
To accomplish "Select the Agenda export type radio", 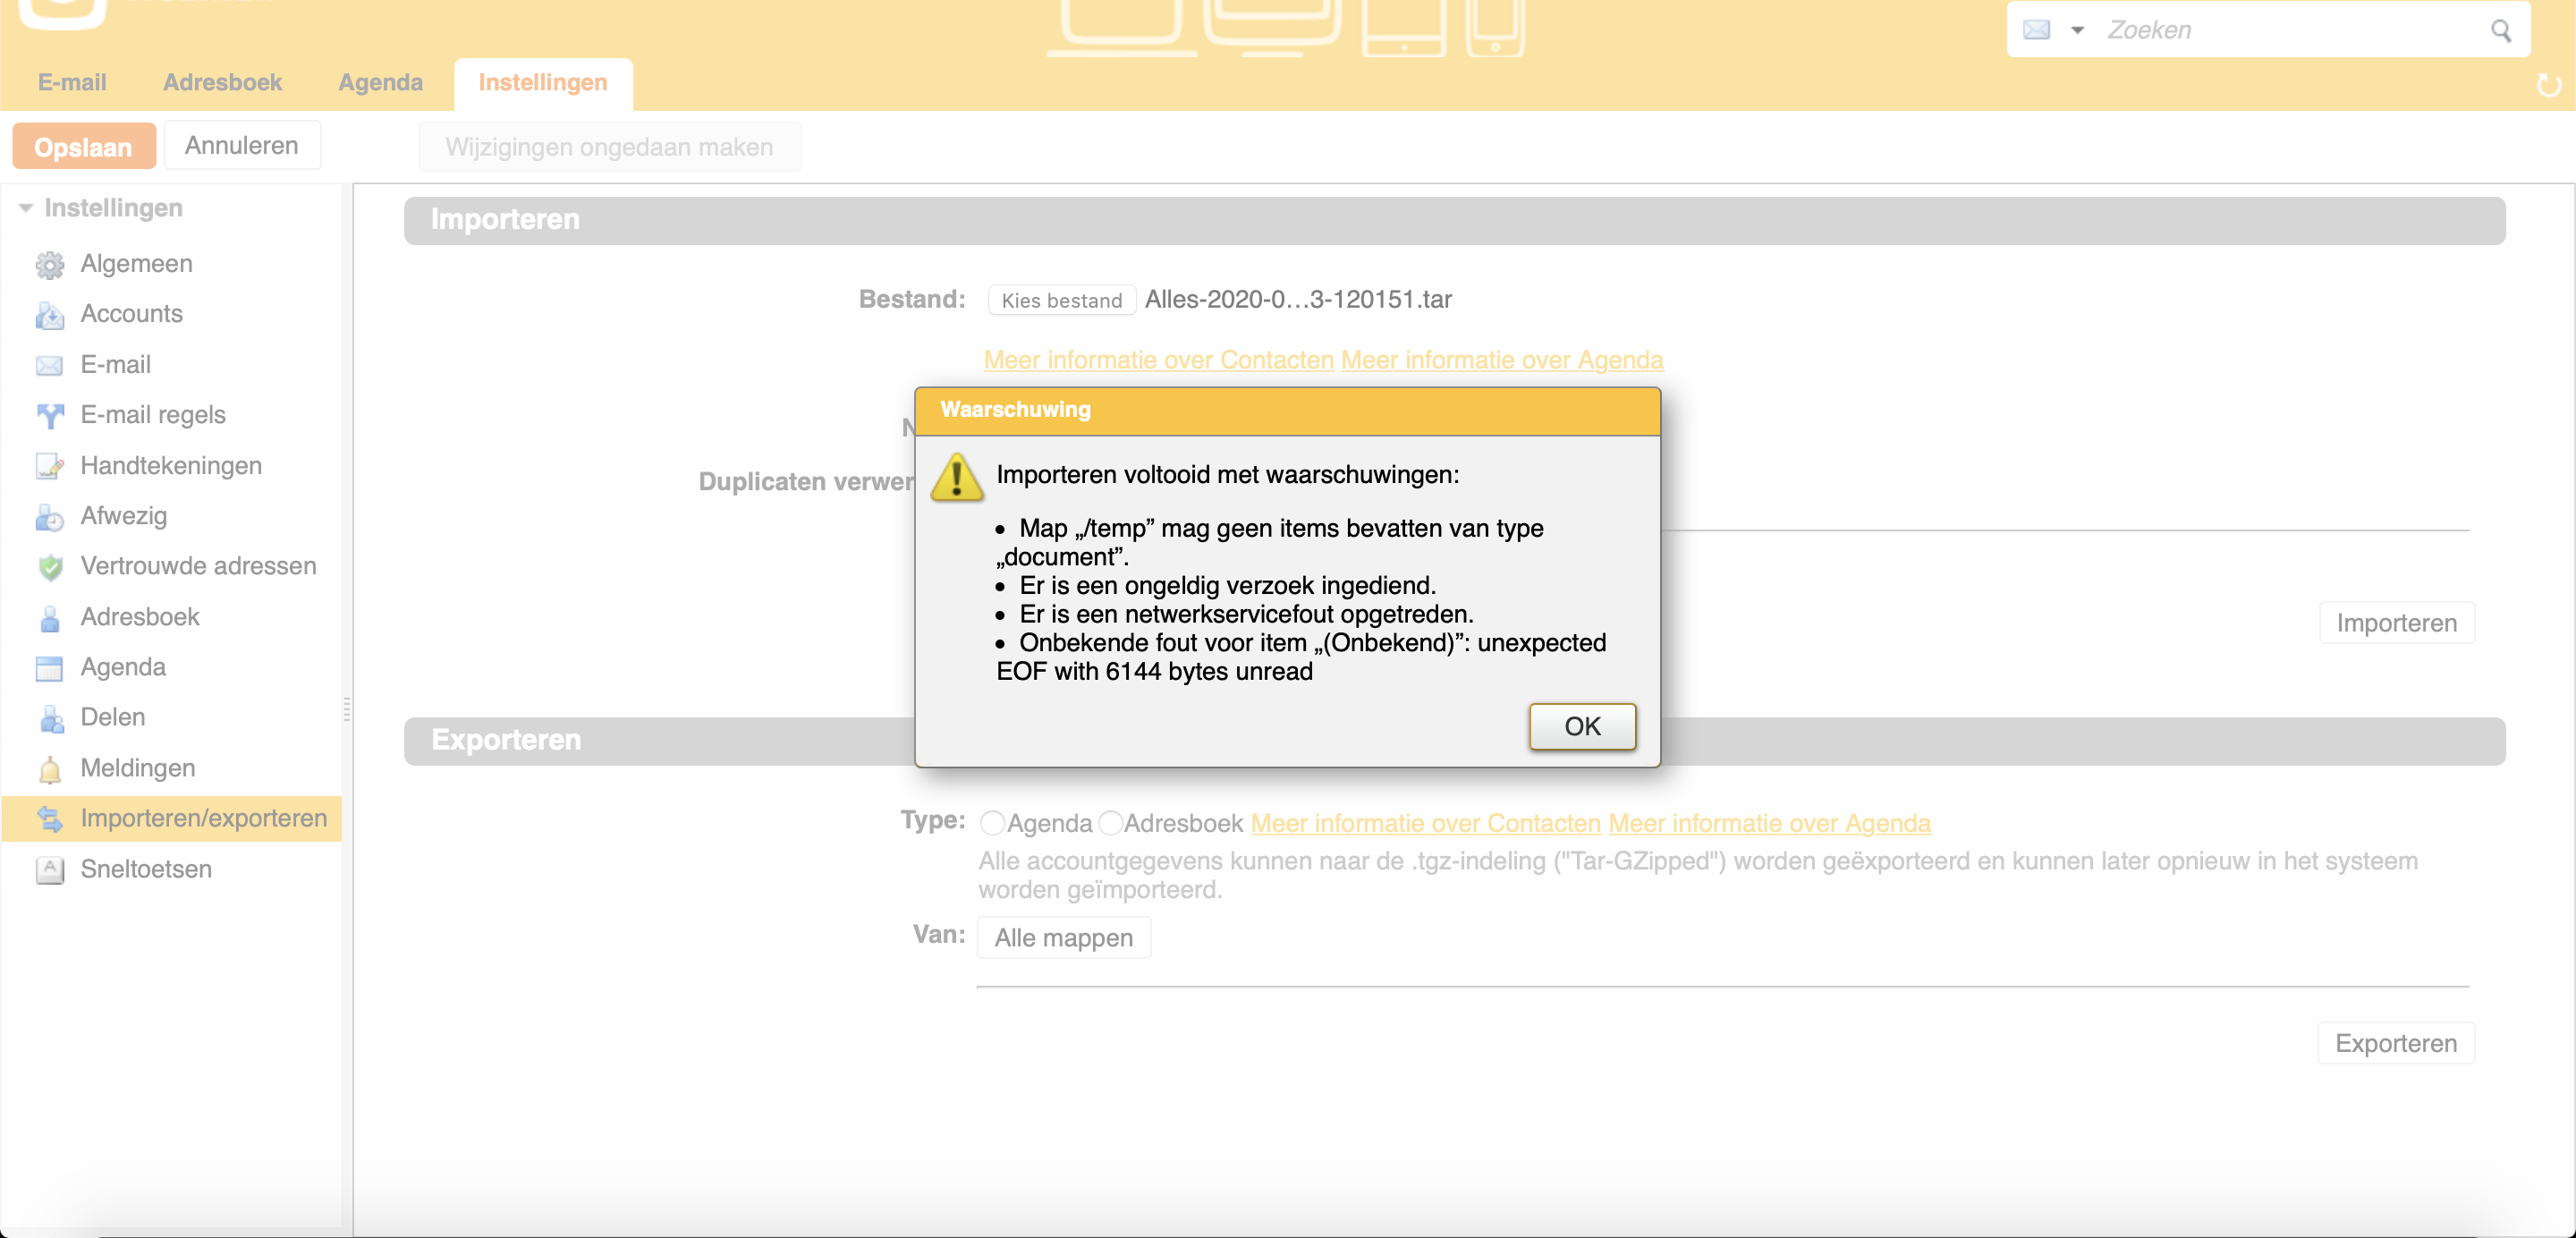I will [992, 823].
